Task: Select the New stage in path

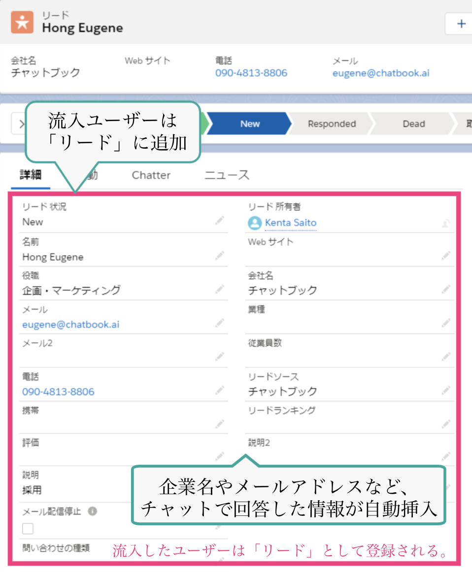Action: 250,124
